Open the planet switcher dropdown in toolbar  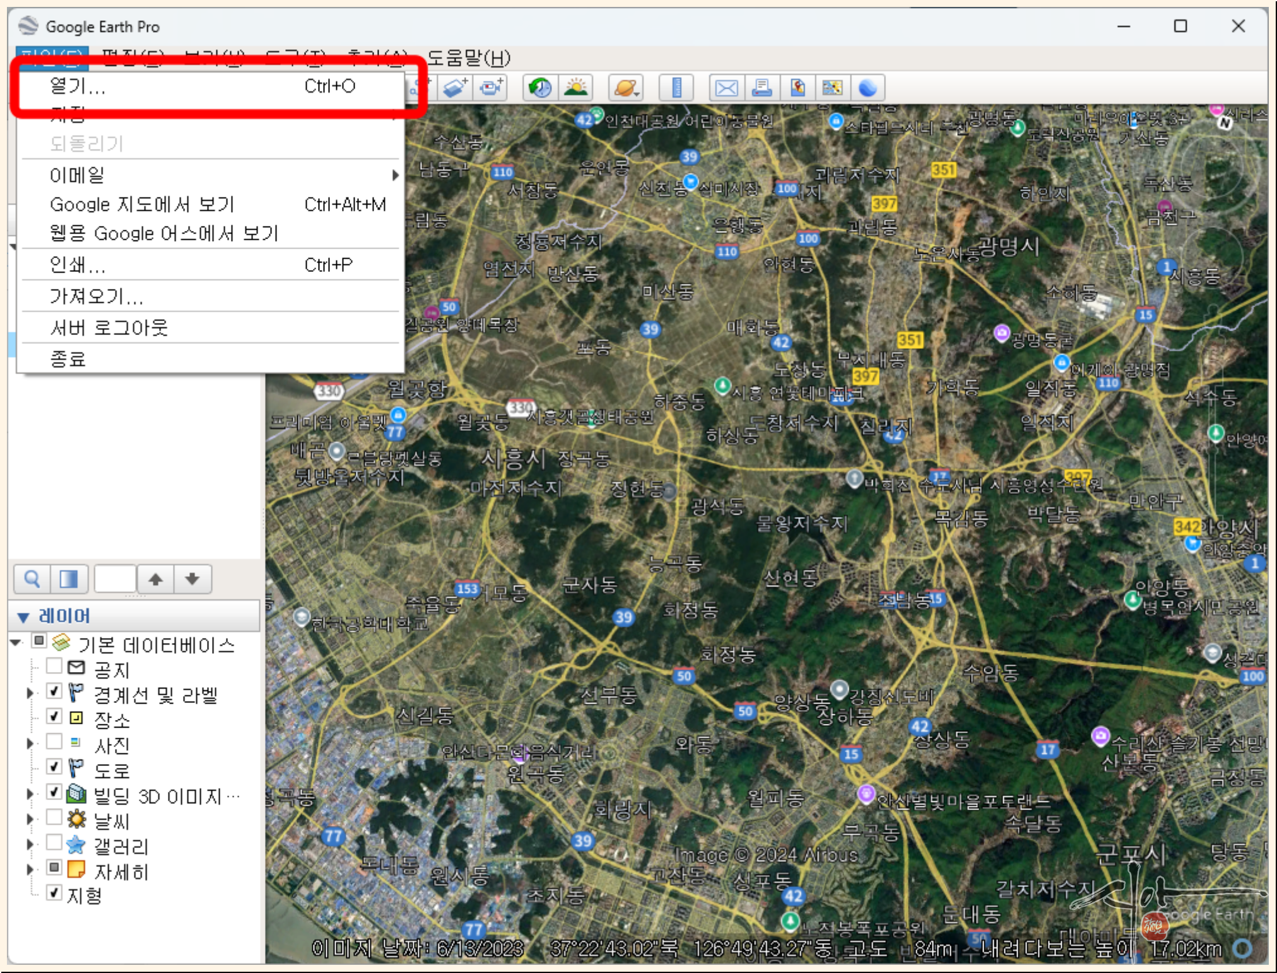point(626,88)
